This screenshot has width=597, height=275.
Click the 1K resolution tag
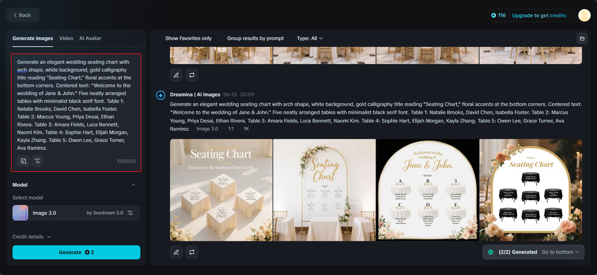pos(246,129)
